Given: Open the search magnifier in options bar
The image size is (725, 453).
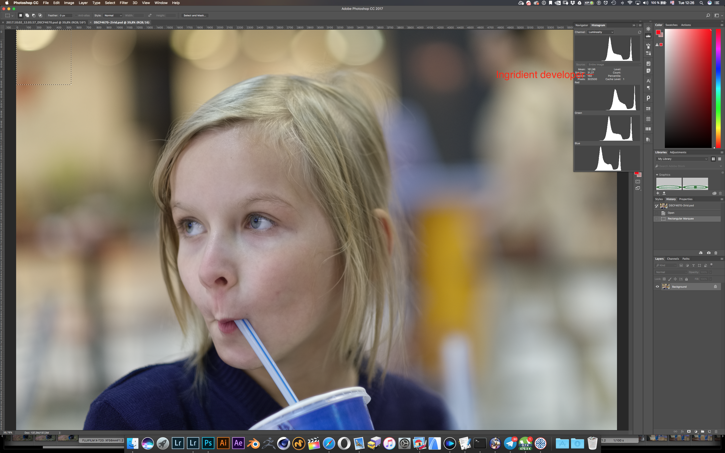Looking at the screenshot, I should click(x=708, y=15).
